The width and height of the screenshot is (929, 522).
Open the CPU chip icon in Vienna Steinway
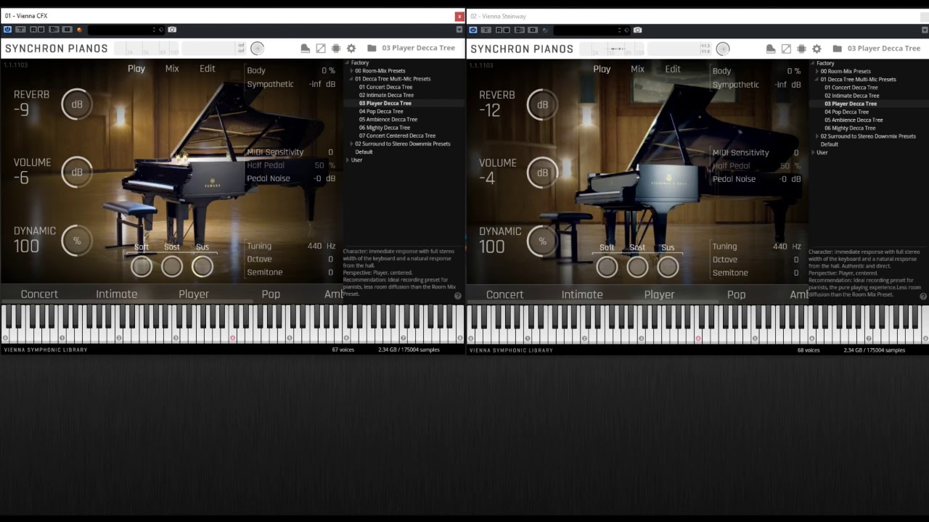[x=801, y=49]
